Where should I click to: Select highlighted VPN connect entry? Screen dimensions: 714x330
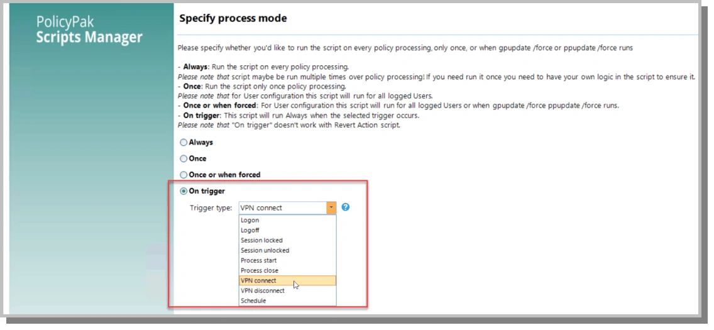pos(287,280)
